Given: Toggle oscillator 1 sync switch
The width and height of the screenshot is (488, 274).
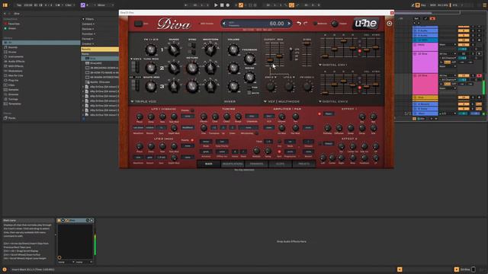Looking at the screenshot, I should 192,46.
